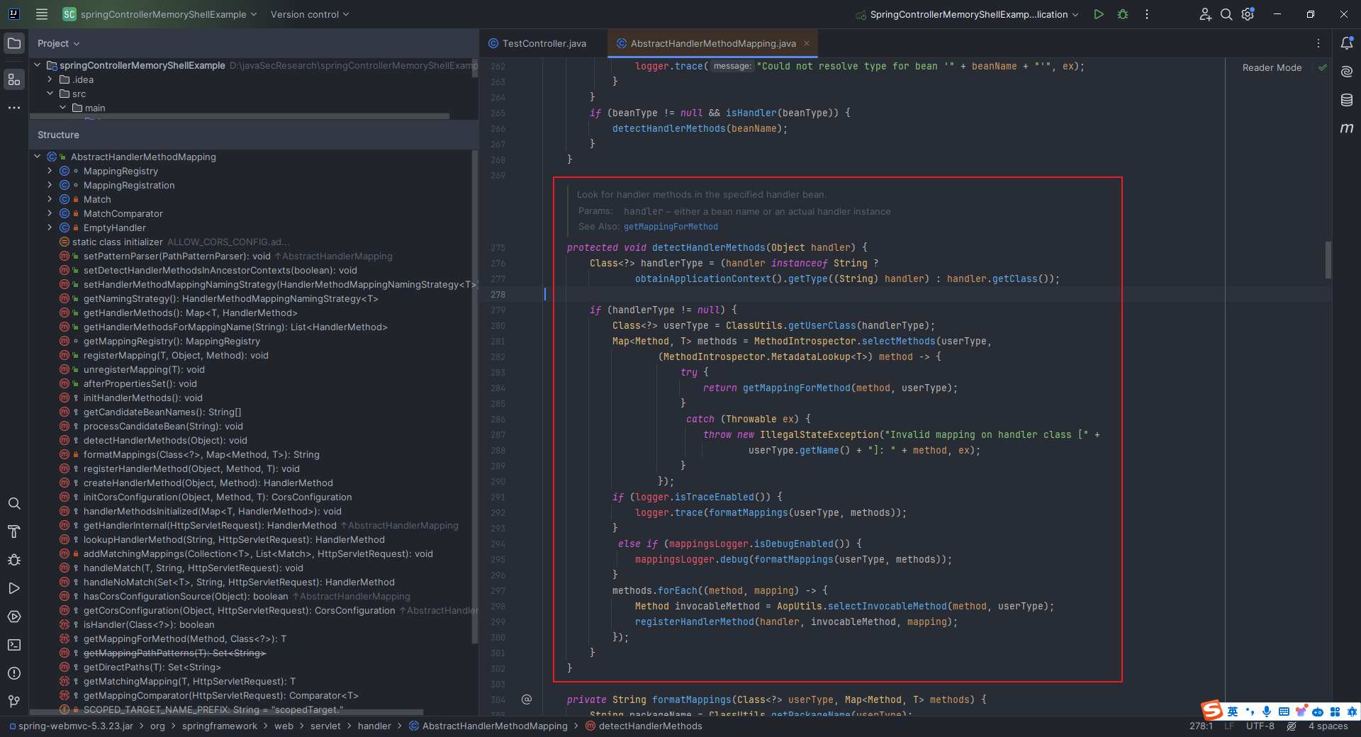Open the Project tool window icon
Viewport: 1361px width, 737px height.
coord(14,43)
